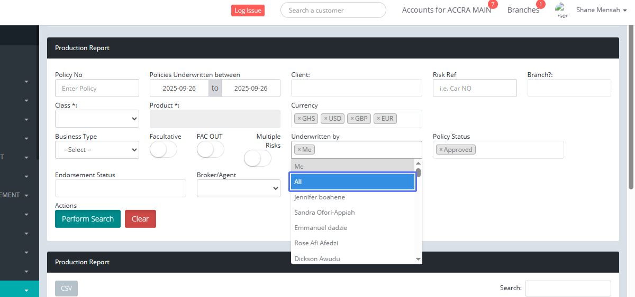
Task: Enable the FAC OUT switch
Action: point(210,150)
